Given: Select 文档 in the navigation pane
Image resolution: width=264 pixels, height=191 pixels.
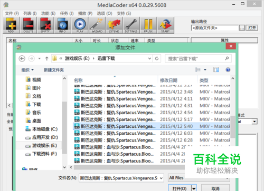Looking at the screenshot, I should (x=33, y=96).
